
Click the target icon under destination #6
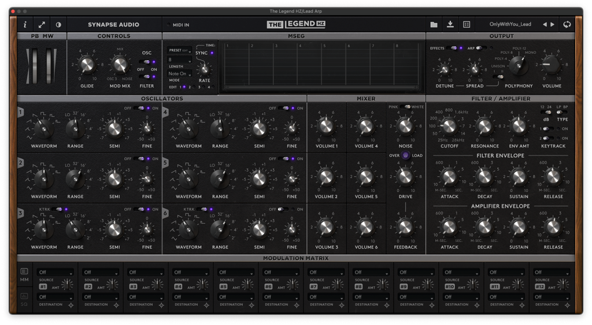[297, 305]
